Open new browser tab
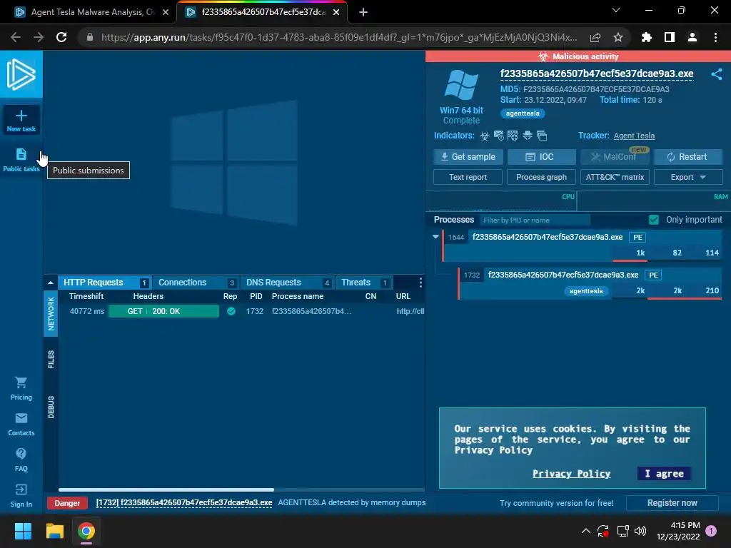The width and height of the screenshot is (731, 548). tap(363, 12)
